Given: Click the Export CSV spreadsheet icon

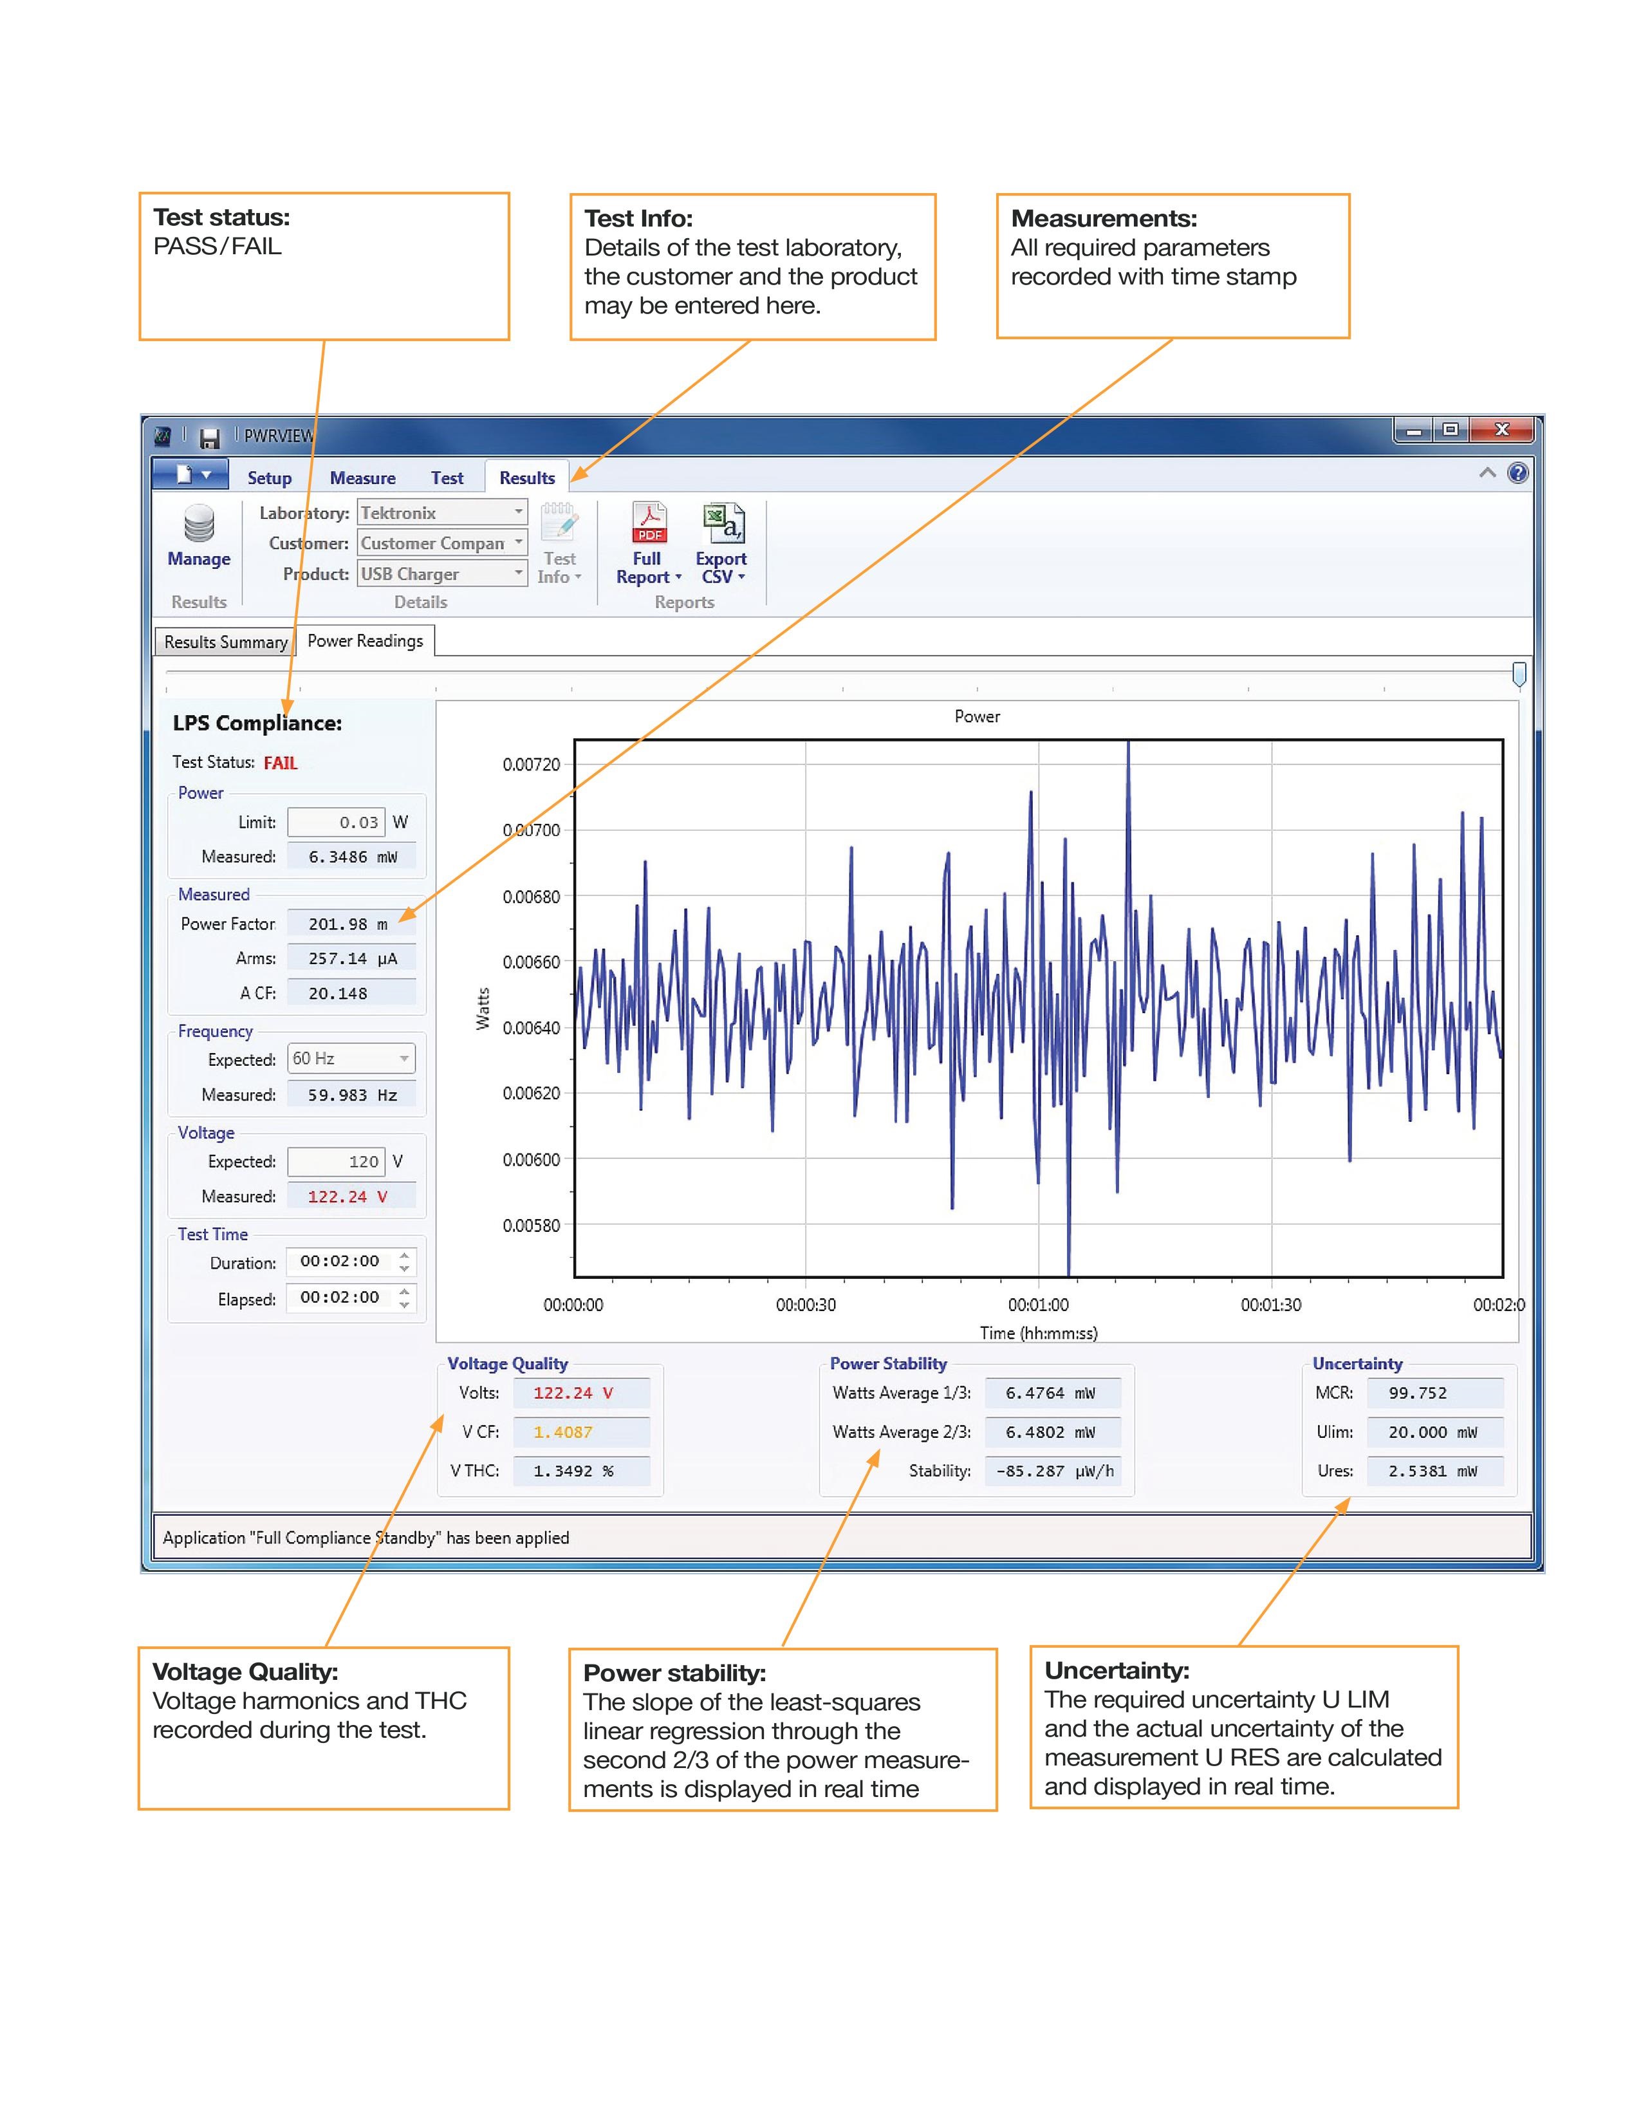Looking at the screenshot, I should (723, 523).
